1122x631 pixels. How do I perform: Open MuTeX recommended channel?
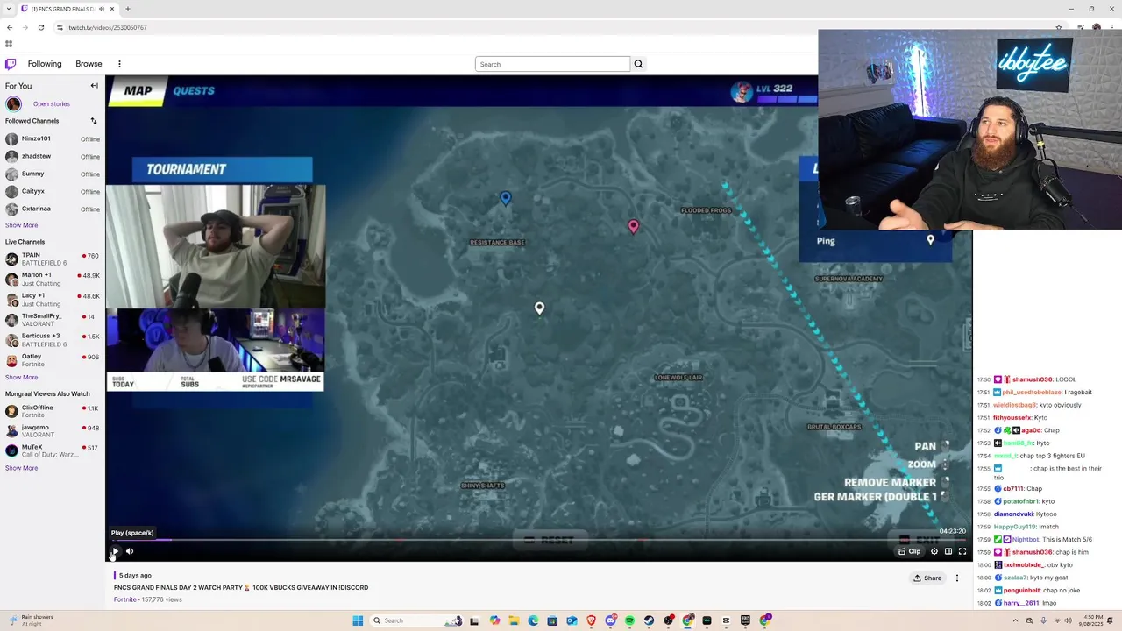point(53,450)
